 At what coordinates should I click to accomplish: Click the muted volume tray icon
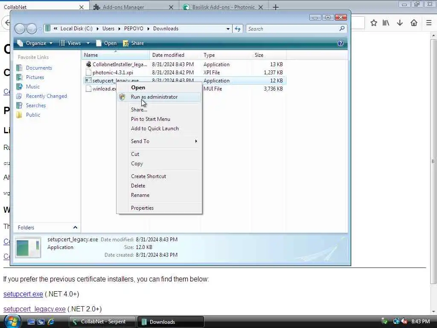(x=405, y=322)
